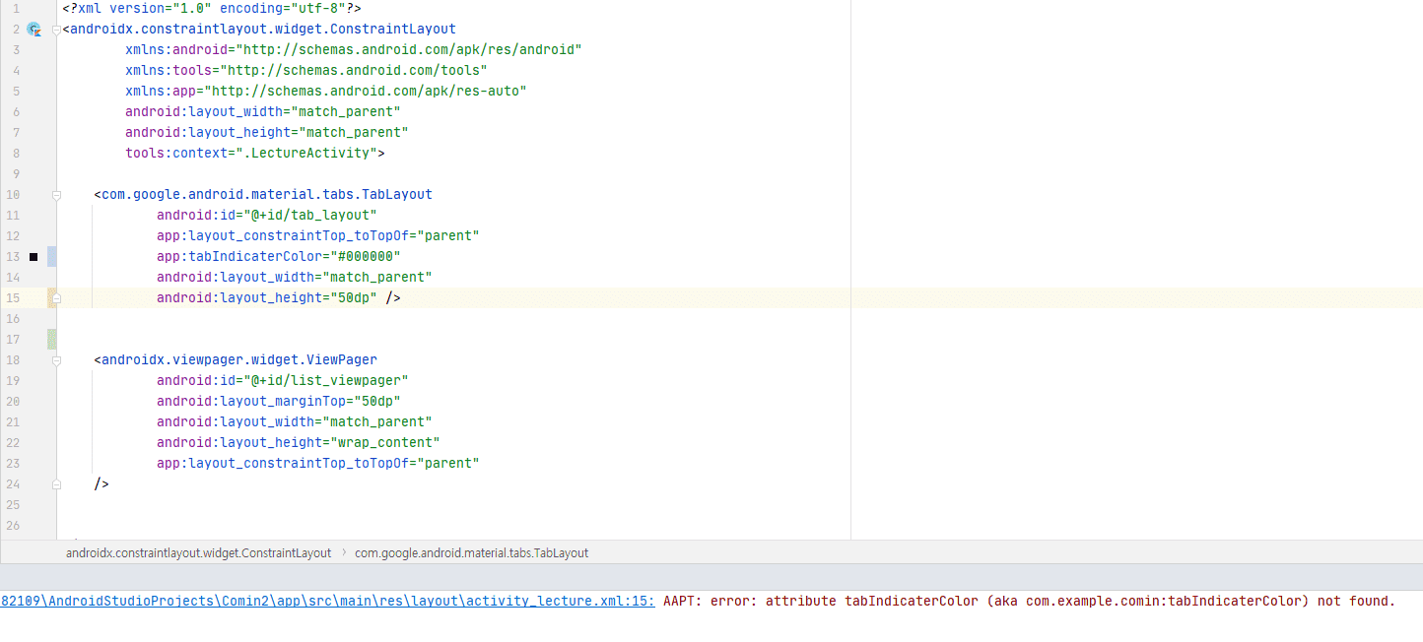
Task: Click the related-file gutter icon on line 2
Action: pos(34,30)
